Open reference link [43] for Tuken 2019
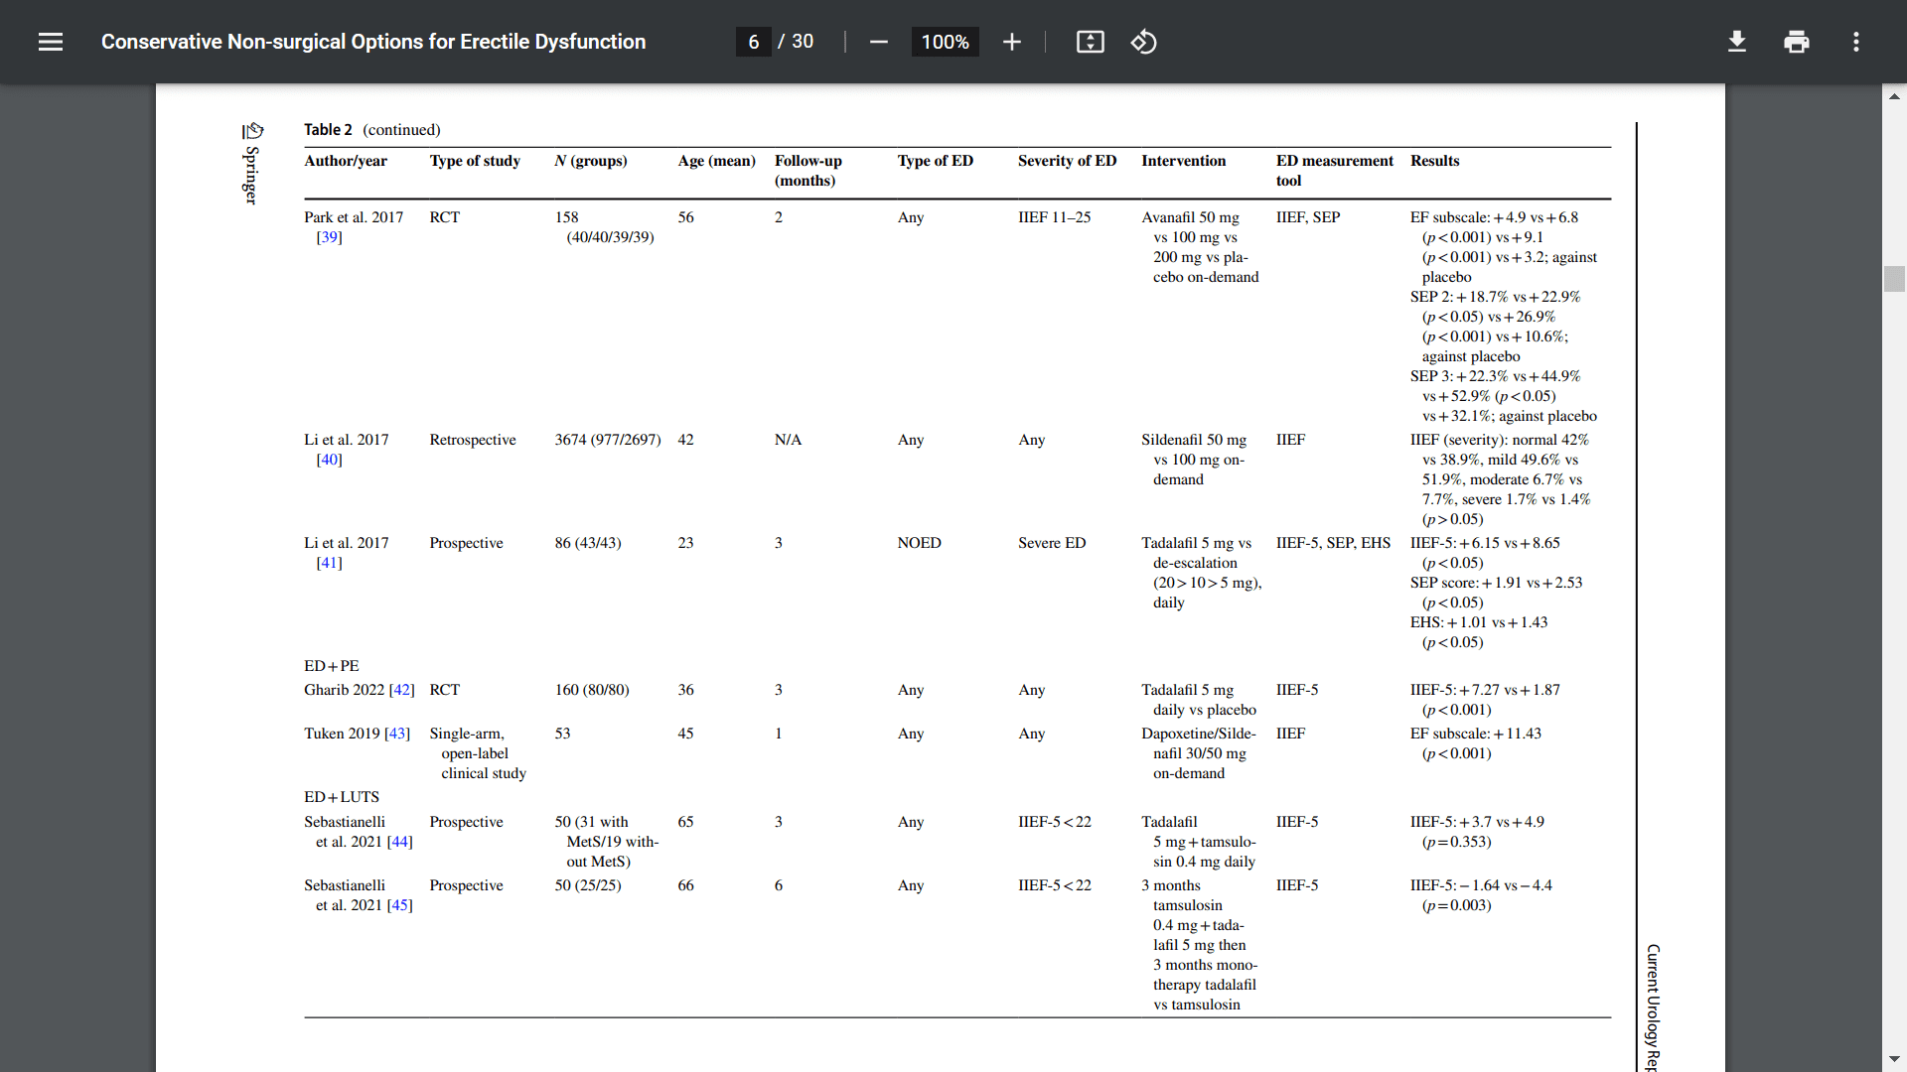The image size is (1907, 1072). click(x=397, y=734)
